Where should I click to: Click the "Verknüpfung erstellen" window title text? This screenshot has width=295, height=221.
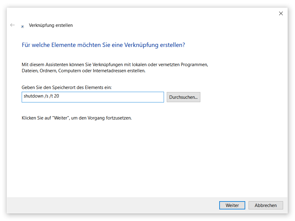click(51, 25)
